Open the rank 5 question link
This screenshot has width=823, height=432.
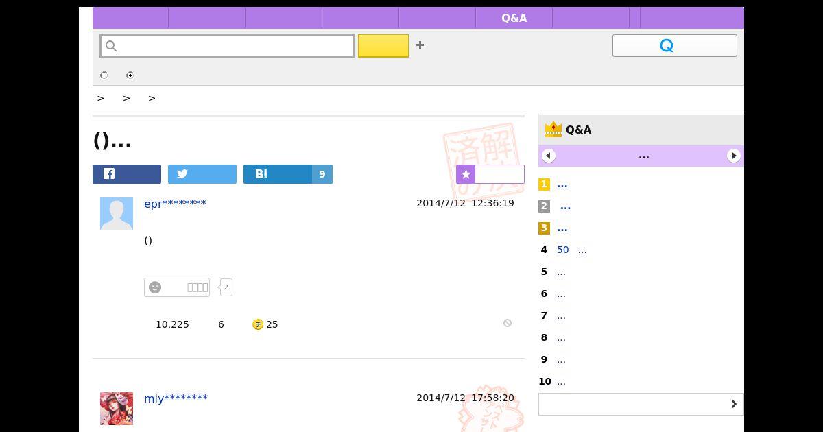(x=561, y=272)
